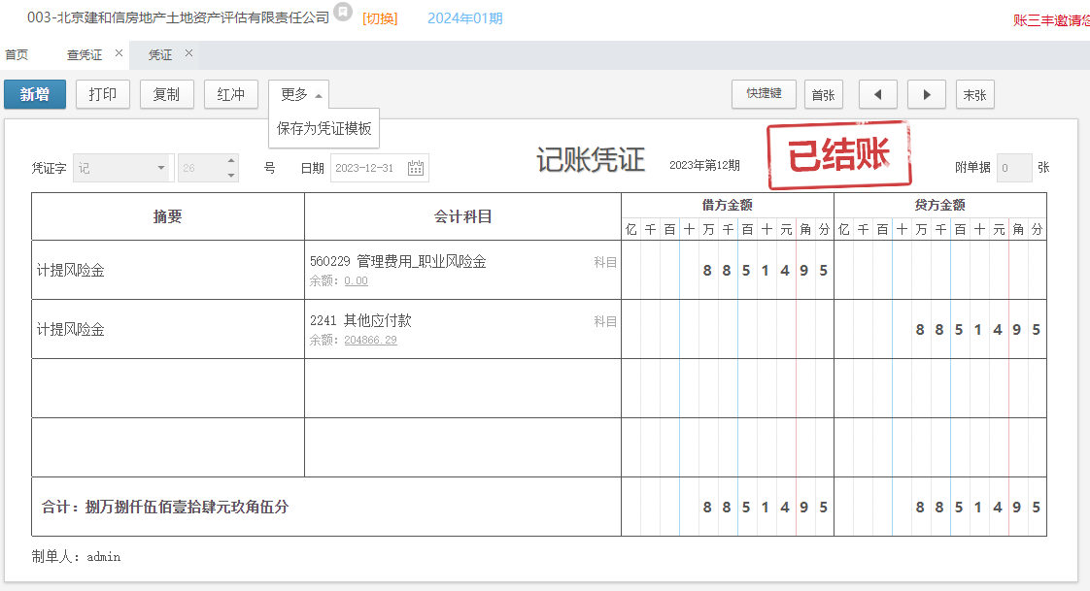Image resolution: width=1090 pixels, height=591 pixels.
Task: Decrease the voucher number with down stepper
Action: 231,175
